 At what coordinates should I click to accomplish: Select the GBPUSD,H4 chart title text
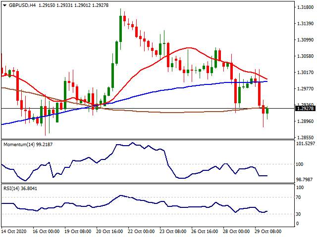click(22, 5)
